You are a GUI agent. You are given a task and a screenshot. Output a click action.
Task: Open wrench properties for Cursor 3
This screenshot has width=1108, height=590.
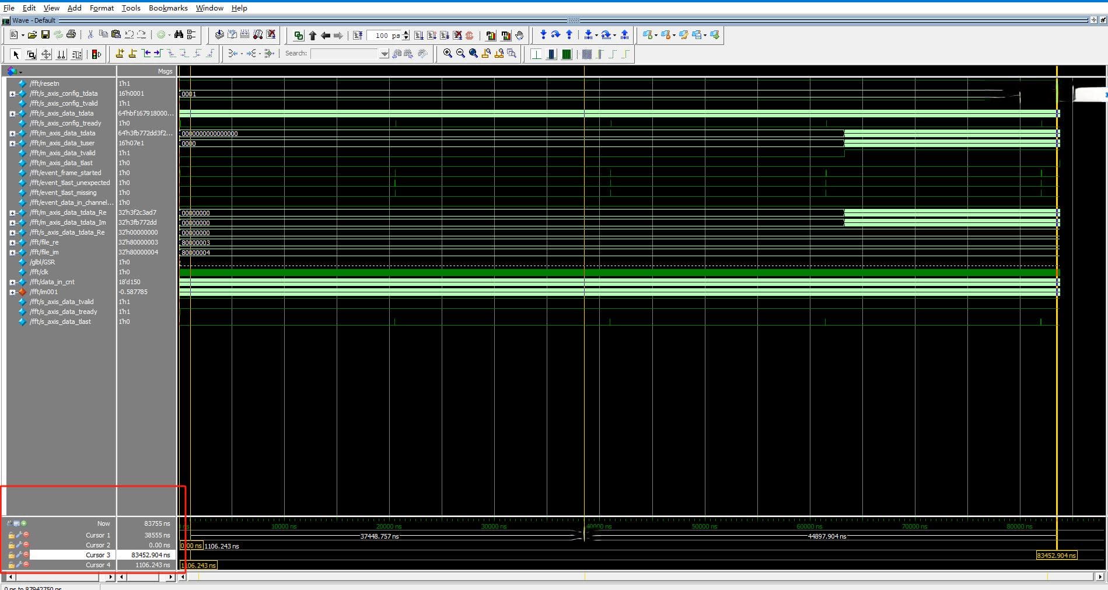[x=19, y=555]
